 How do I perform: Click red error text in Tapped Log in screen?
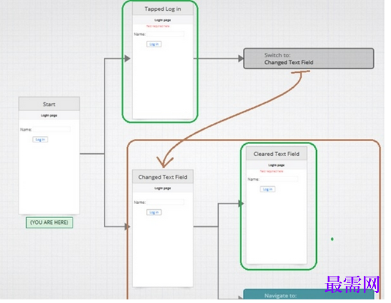point(158,26)
